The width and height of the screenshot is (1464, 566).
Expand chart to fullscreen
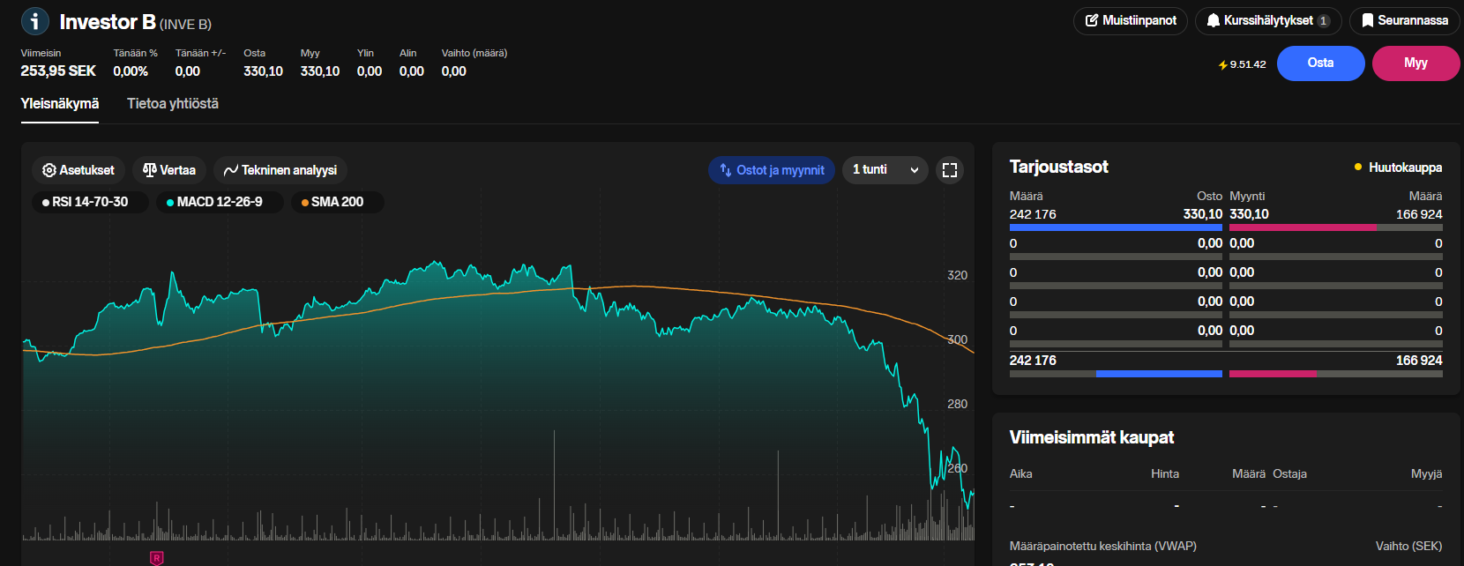coord(949,170)
